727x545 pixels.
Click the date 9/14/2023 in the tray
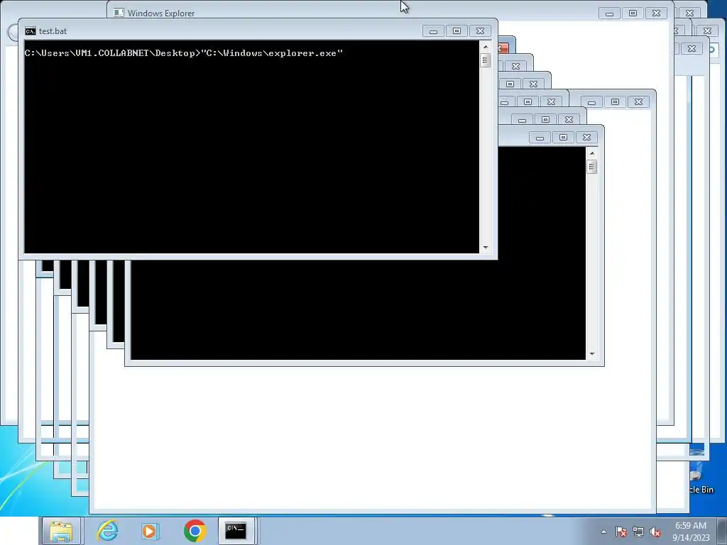tap(691, 538)
